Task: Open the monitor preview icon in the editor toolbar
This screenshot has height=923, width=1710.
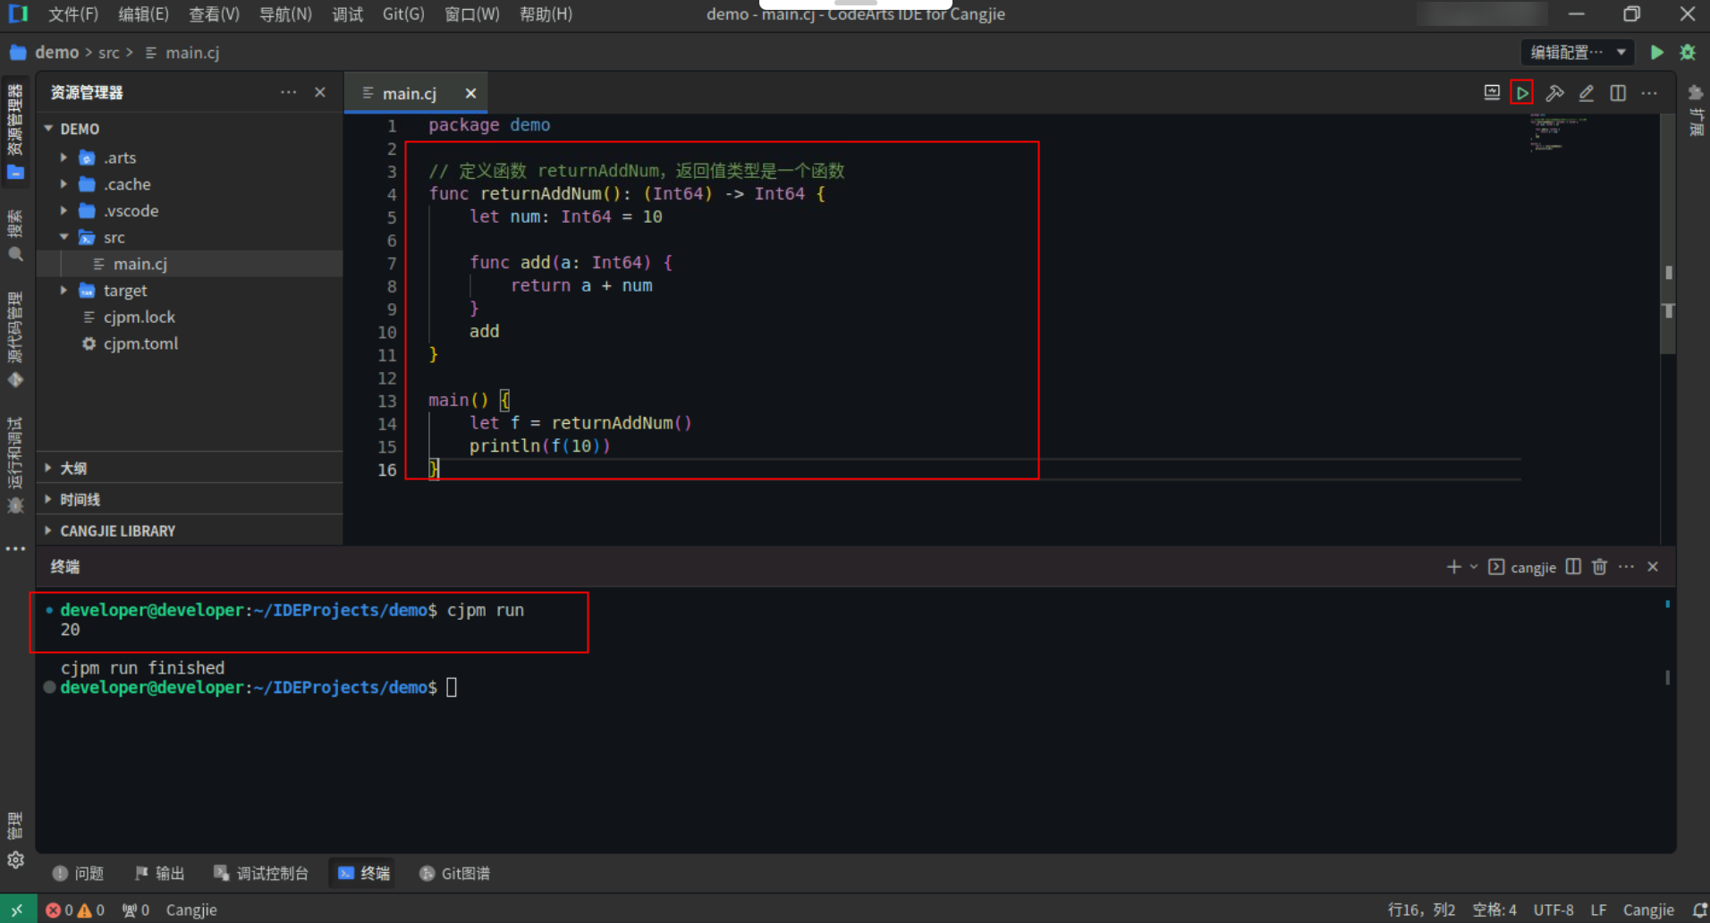Action: (x=1491, y=92)
